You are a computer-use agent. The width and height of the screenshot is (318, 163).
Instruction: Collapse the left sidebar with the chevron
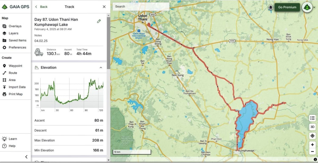pyautogui.click(x=26, y=157)
